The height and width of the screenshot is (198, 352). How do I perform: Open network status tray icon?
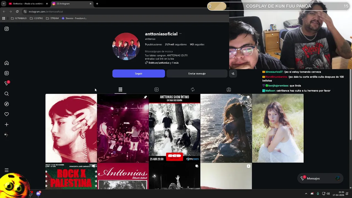click(x=324, y=194)
